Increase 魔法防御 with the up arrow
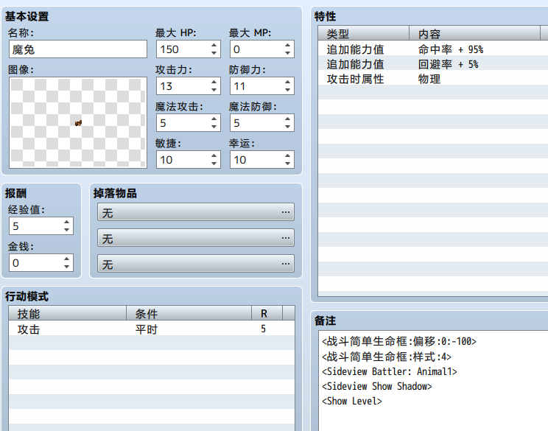This screenshot has width=548, height=431. click(287, 119)
